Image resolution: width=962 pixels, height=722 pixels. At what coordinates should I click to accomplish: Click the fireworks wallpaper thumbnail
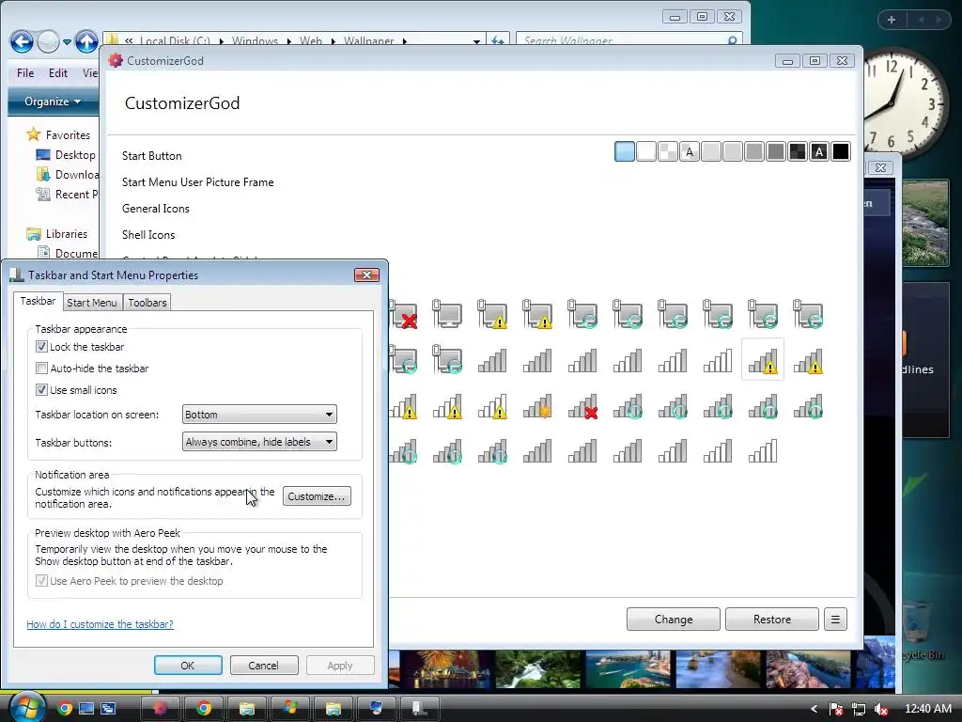446,669
